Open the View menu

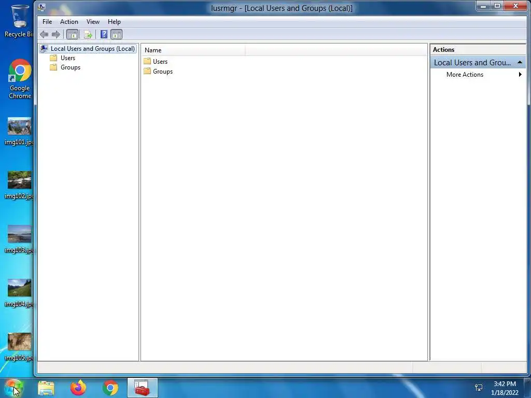[x=93, y=22]
